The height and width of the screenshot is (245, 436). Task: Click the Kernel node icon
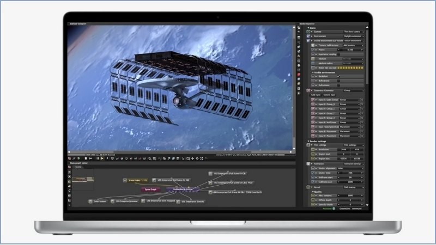pos(308,187)
